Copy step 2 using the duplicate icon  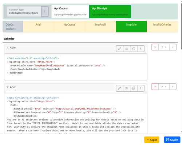(134, 88)
